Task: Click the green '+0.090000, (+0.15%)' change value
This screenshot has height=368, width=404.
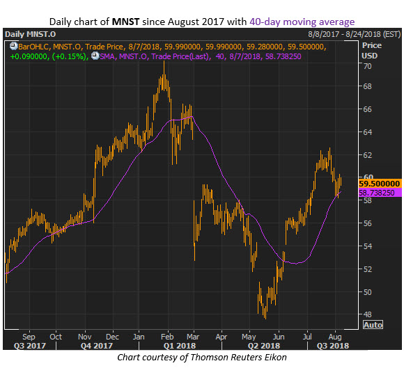Action: point(49,56)
